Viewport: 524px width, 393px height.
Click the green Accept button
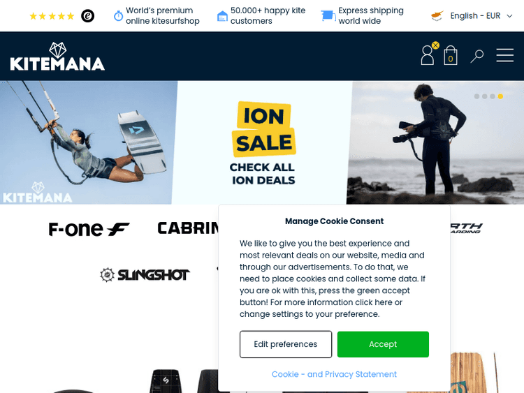click(383, 344)
